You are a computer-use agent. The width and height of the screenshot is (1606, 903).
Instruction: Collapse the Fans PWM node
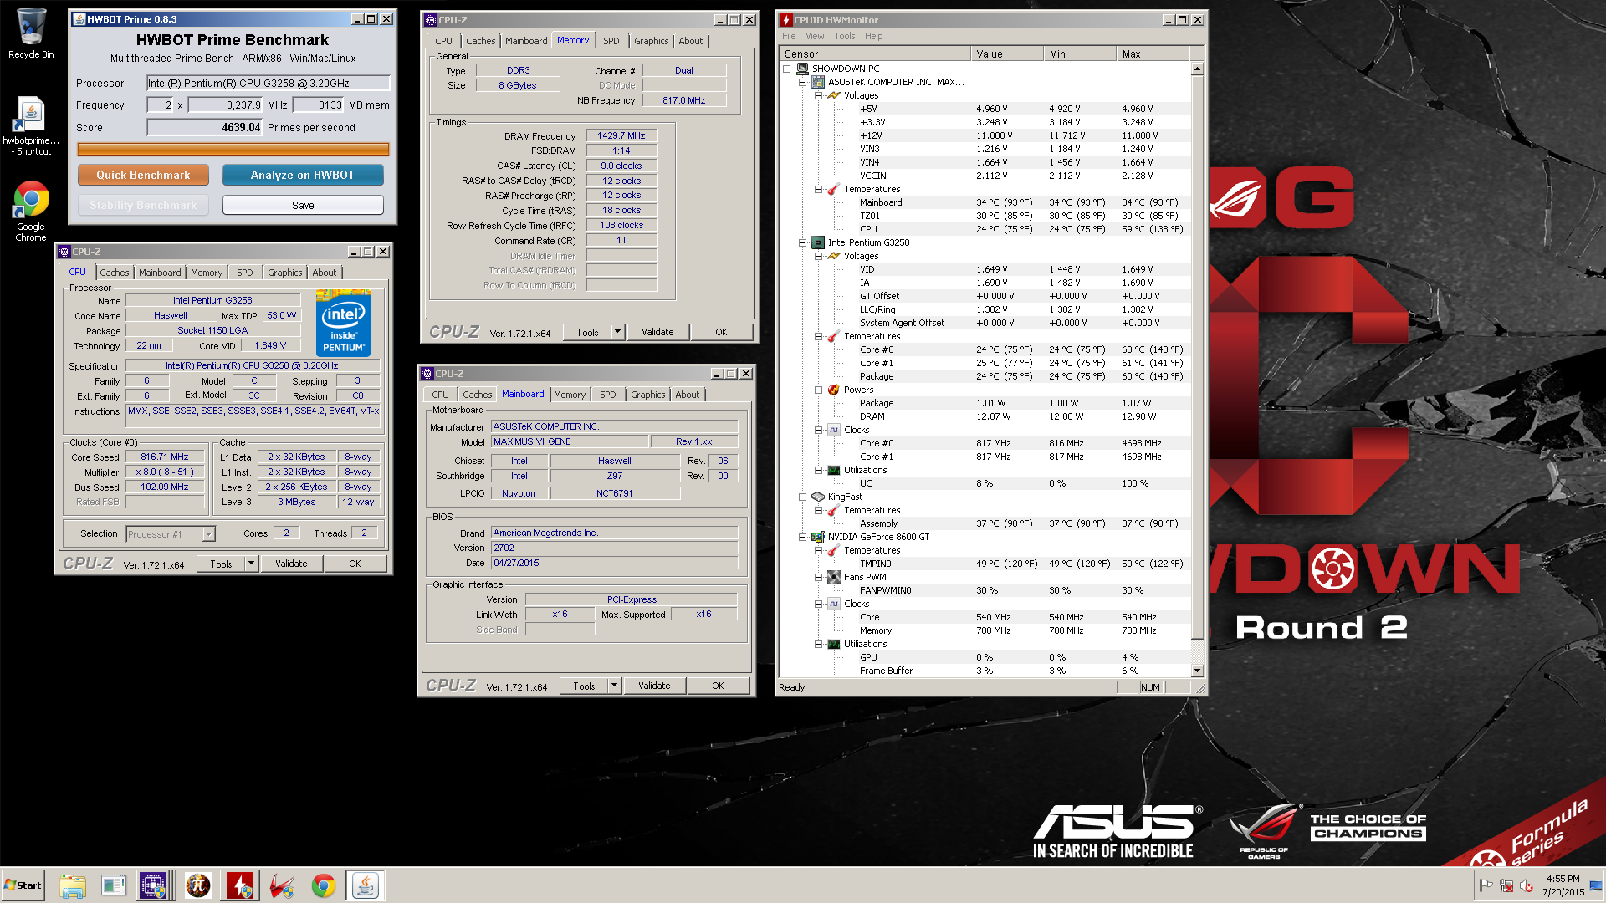pos(818,577)
